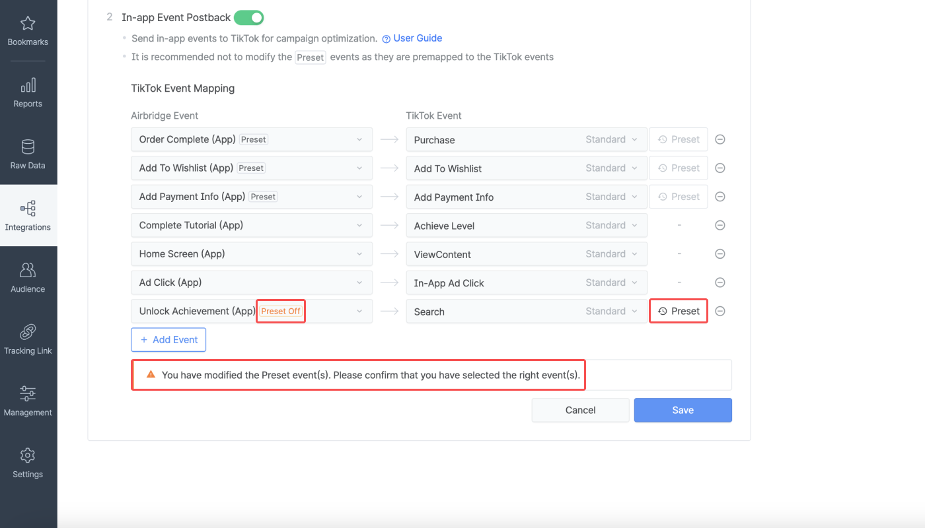Screen dimensions: 925x528
Task: Open the Unlock Achievement (App) event dropdown
Action: [359, 312]
